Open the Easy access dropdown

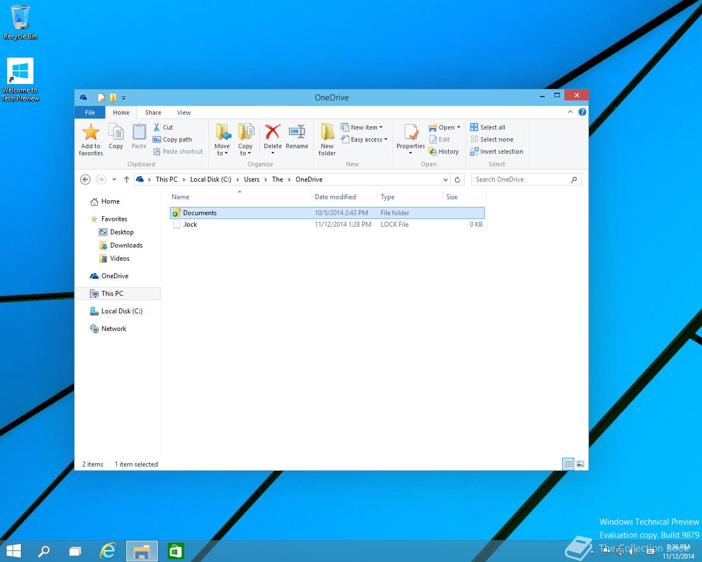pos(364,139)
